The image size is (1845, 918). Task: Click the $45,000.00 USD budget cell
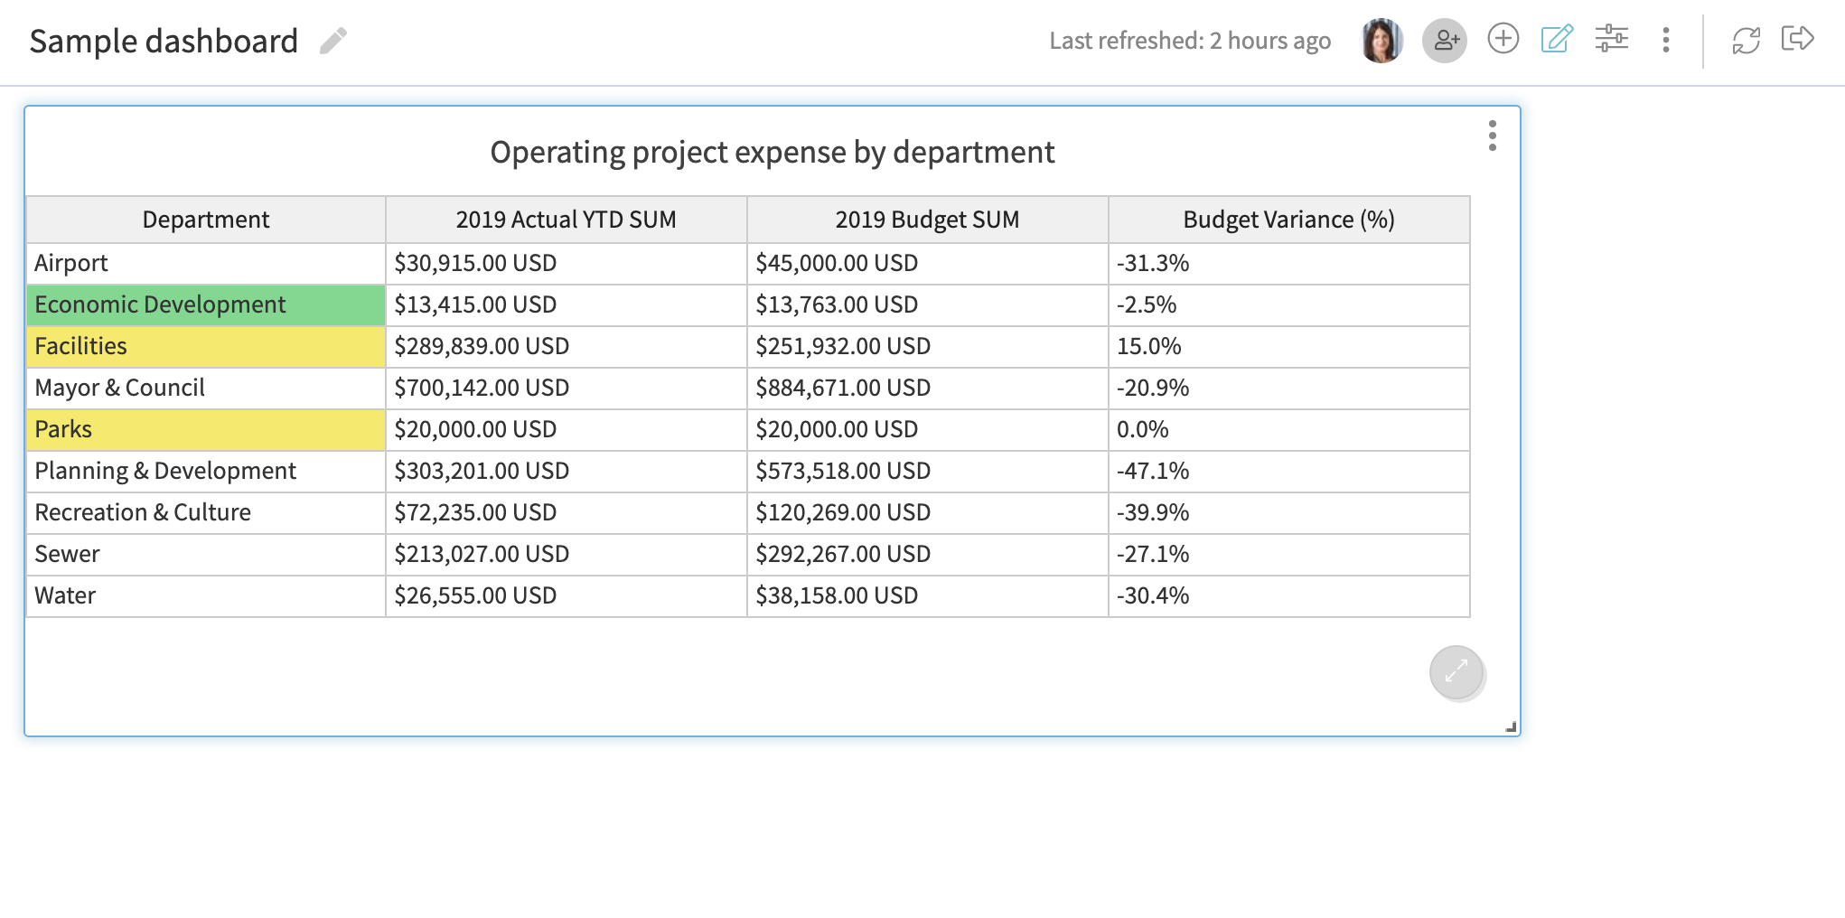tap(928, 263)
